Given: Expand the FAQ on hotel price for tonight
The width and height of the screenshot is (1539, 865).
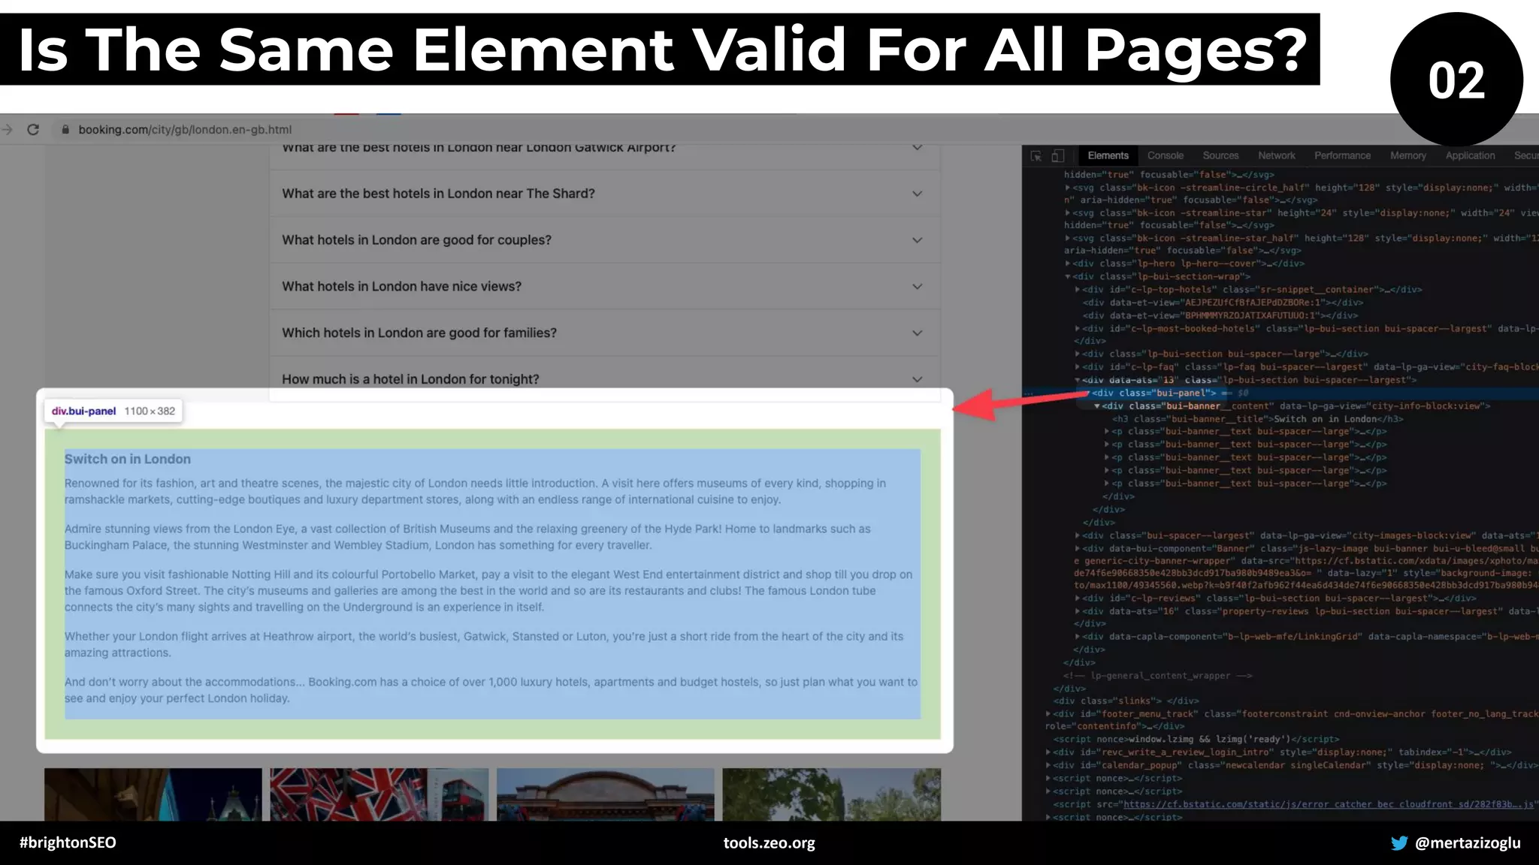Looking at the screenshot, I should coord(917,379).
